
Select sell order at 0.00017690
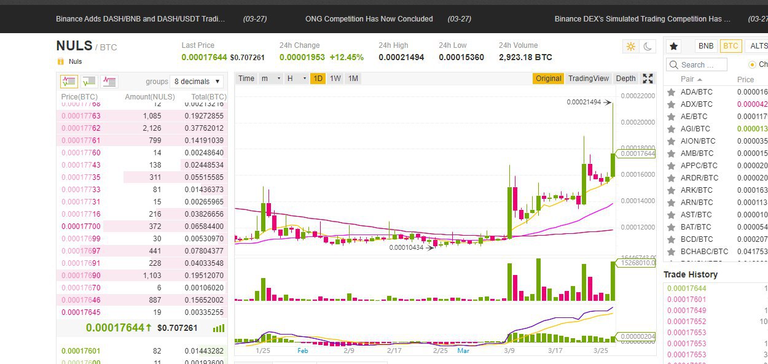pyautogui.click(x=142, y=276)
